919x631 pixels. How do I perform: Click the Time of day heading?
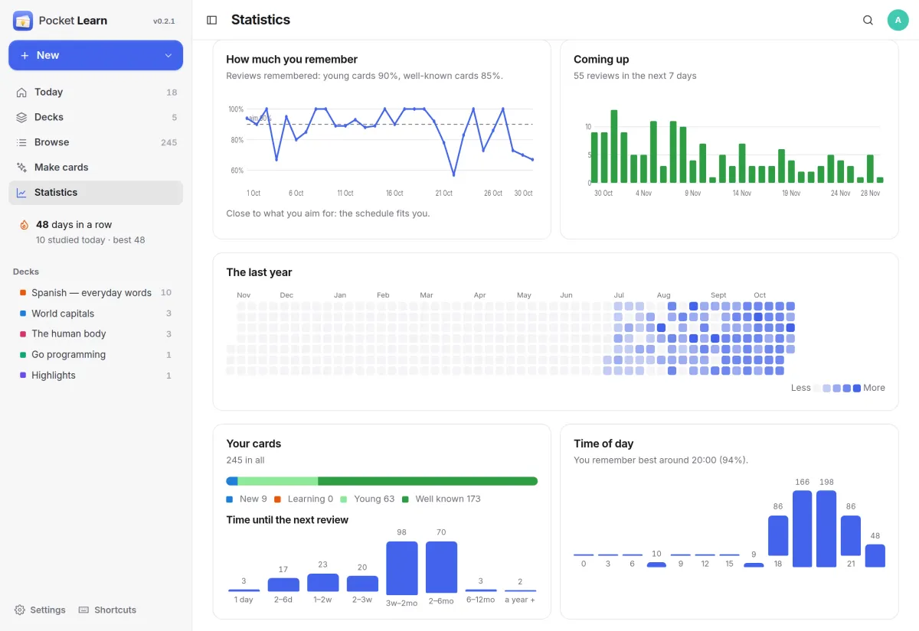(603, 444)
